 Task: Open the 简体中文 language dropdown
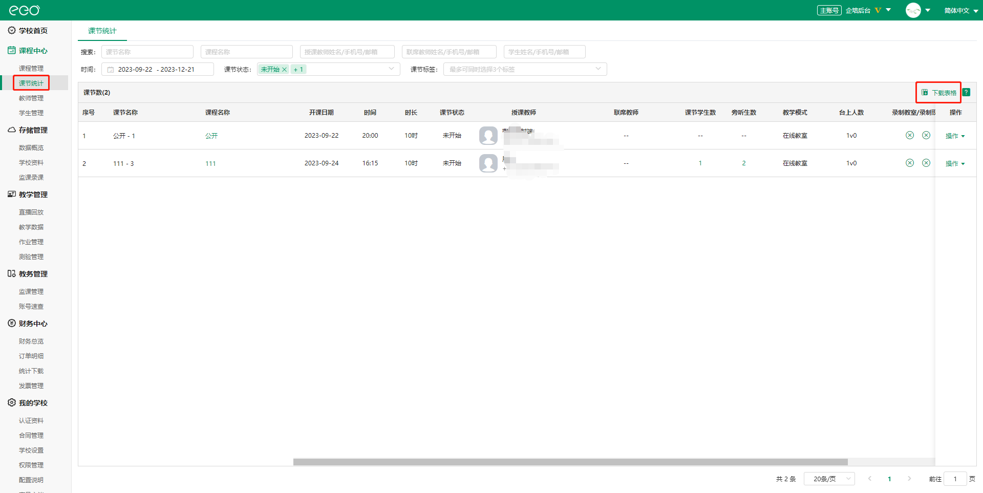click(x=961, y=10)
